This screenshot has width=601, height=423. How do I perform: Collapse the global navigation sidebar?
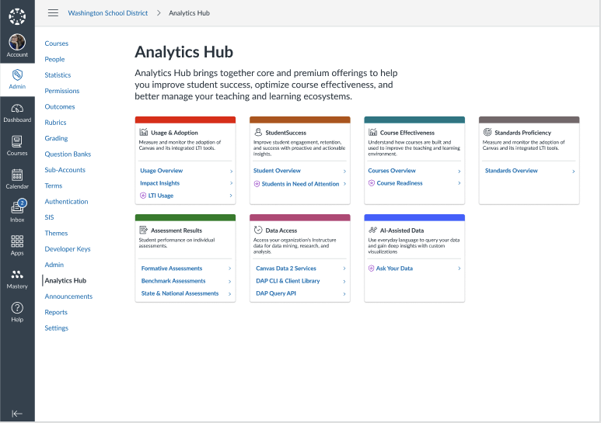(x=17, y=414)
